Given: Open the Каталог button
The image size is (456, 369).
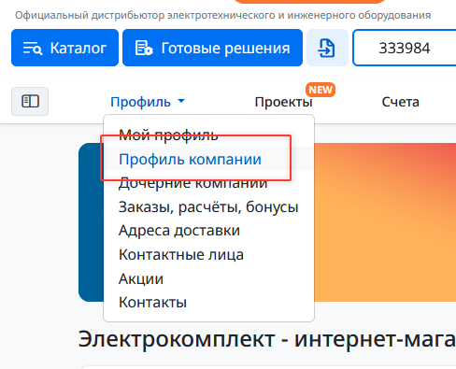Looking at the screenshot, I should [x=64, y=48].
